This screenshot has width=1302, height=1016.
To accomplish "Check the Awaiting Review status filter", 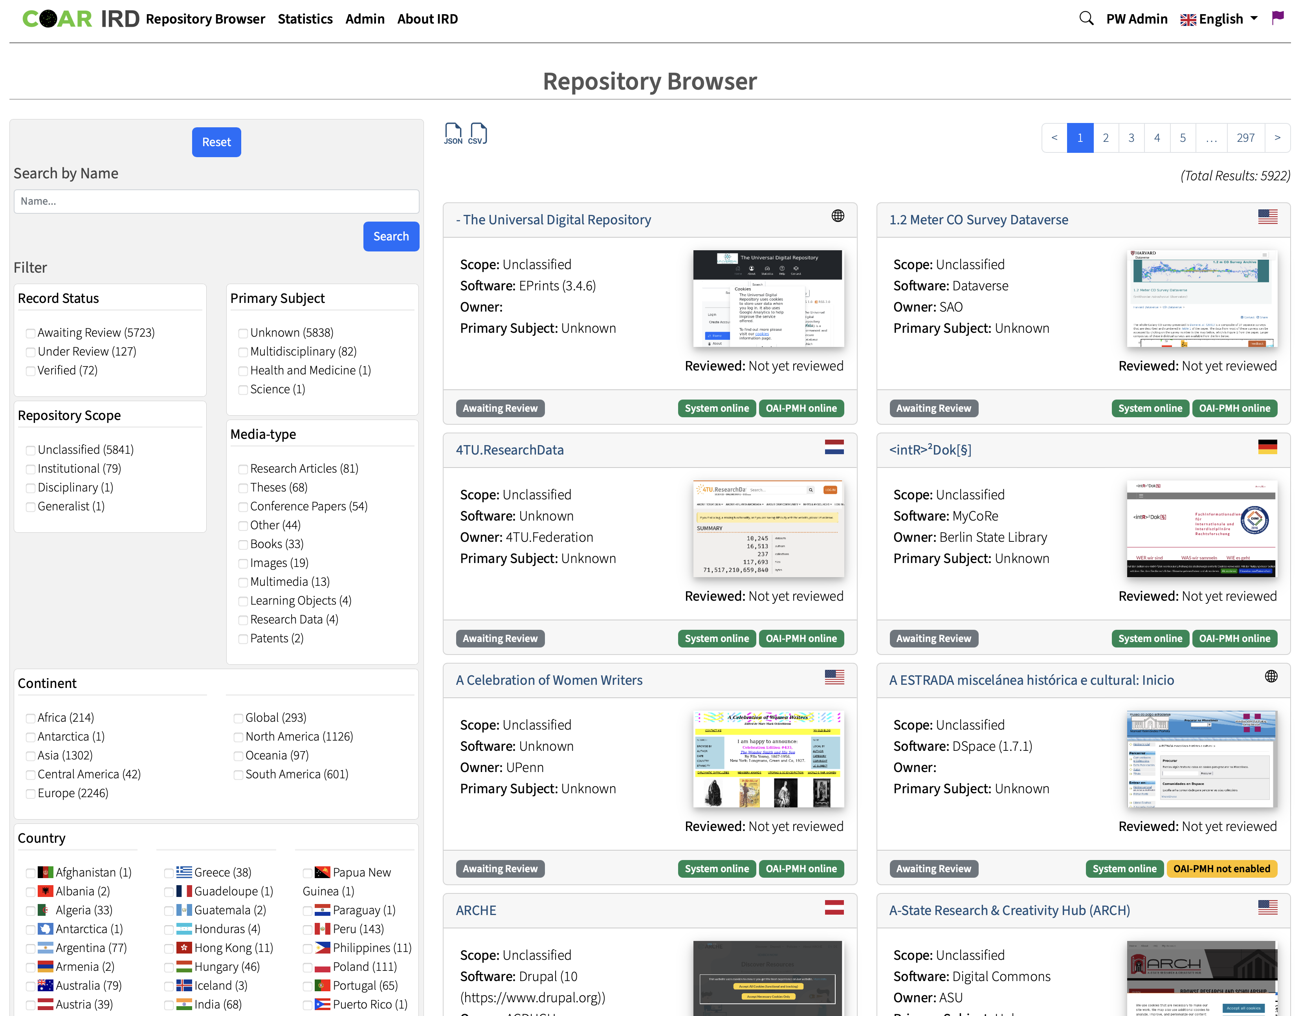I will (30, 333).
